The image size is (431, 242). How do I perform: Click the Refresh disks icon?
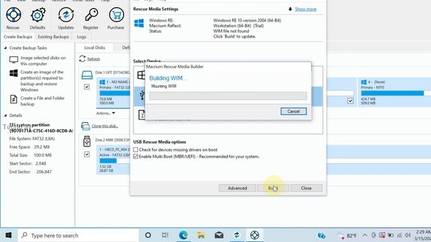[82, 58]
